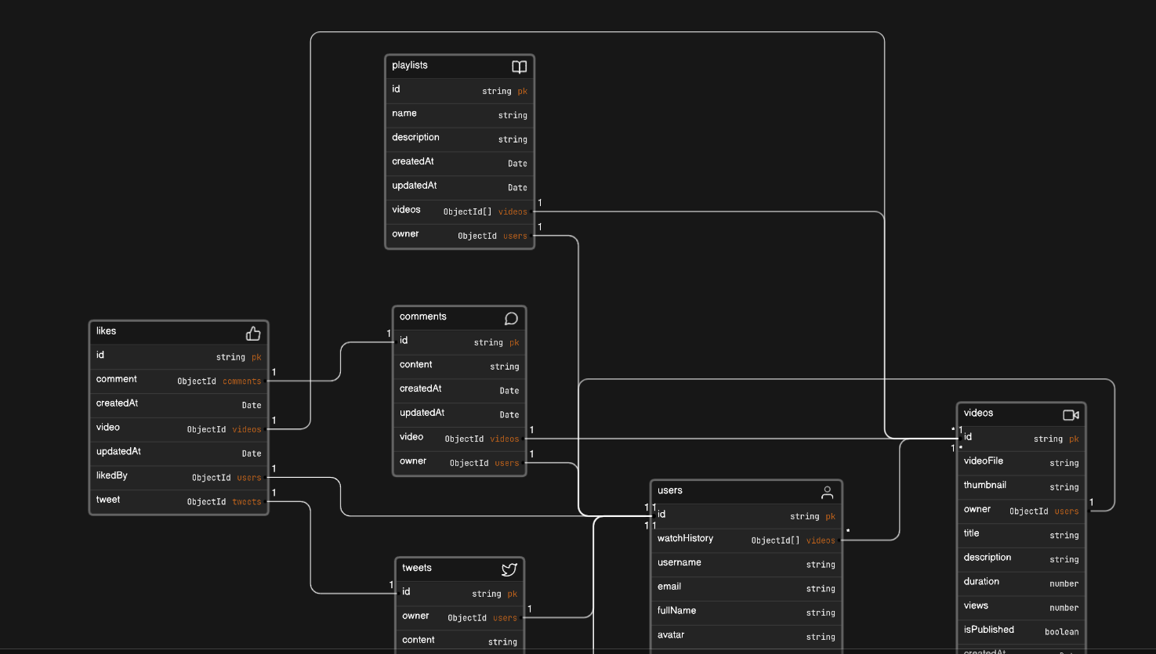Click videos reference in watchHistory row
The image size is (1156, 654).
tap(821, 540)
